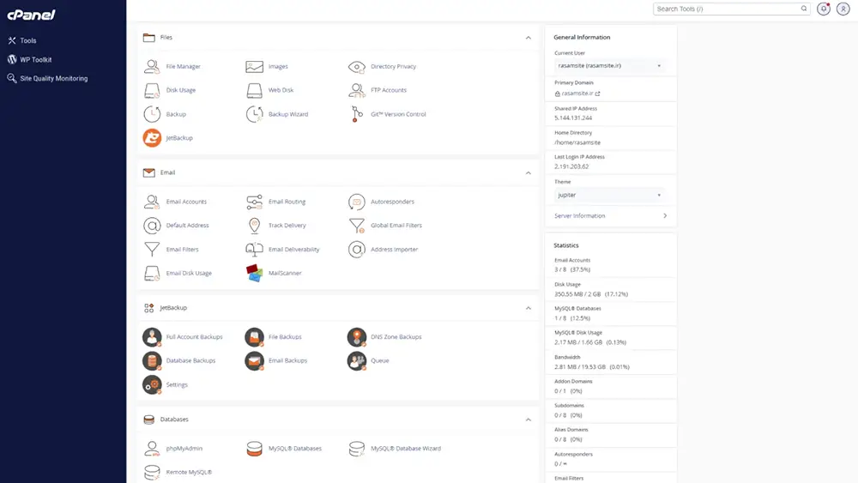Image resolution: width=858 pixels, height=483 pixels.
Task: Click the Email Accounts statistic label
Action: pos(571,260)
